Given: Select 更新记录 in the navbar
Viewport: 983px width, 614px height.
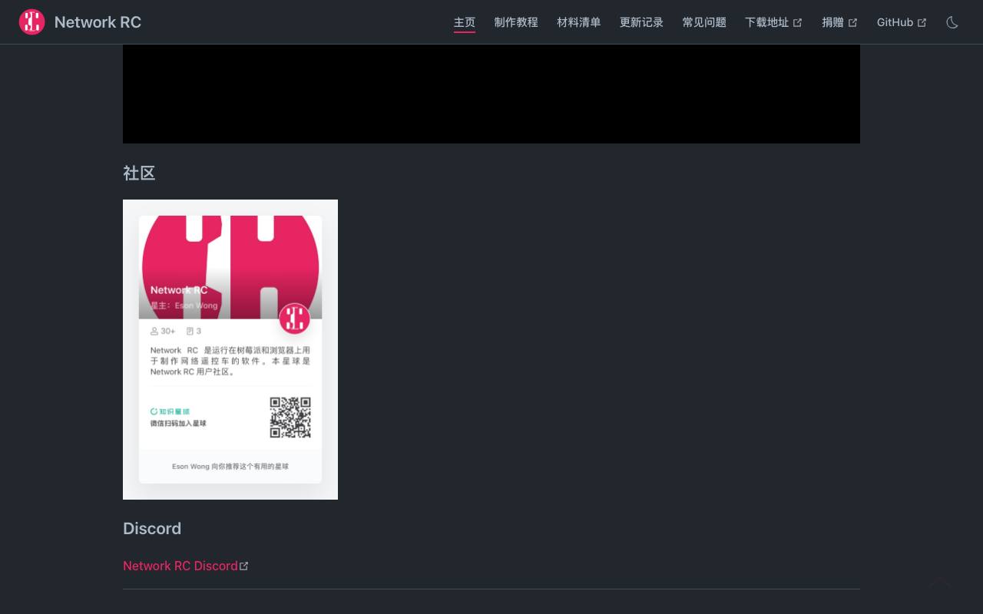Looking at the screenshot, I should pyautogui.click(x=641, y=22).
